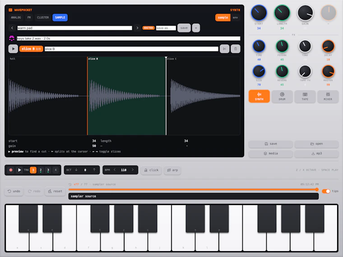Select track 4
Screen dimensions: 343x257
tap(56, 170)
